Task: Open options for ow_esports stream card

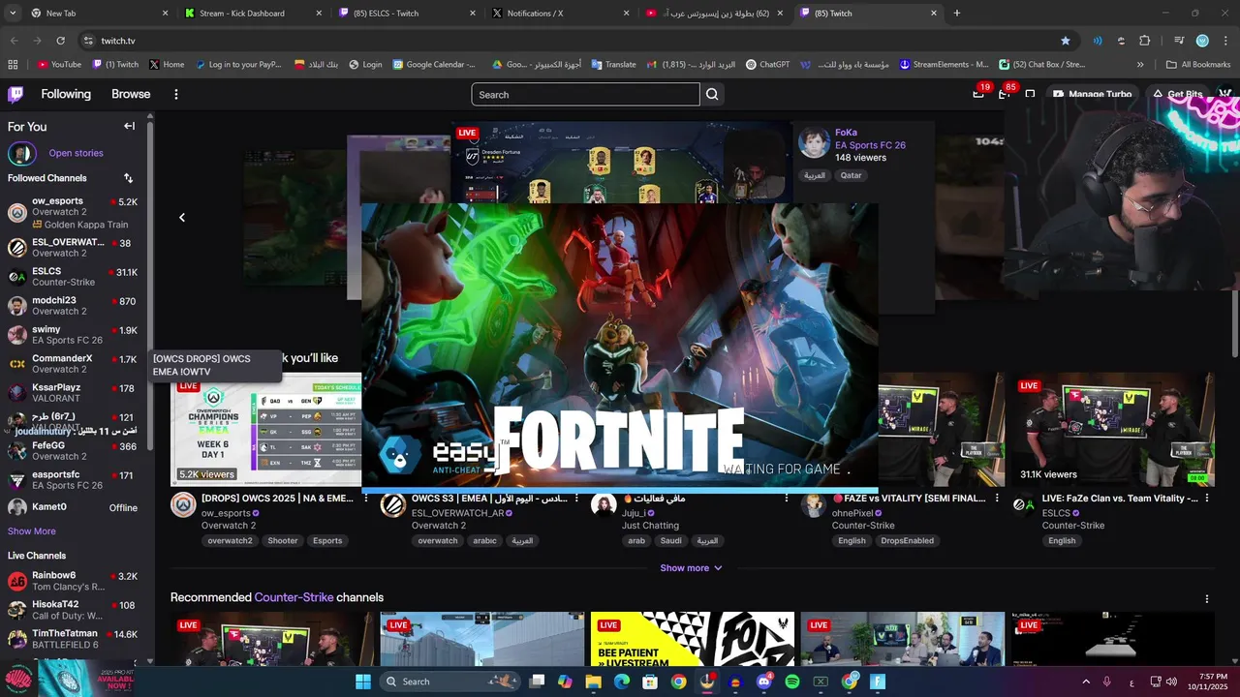Action: [367, 500]
